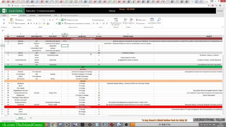Apply currency format ($)

(x=94, y=23)
